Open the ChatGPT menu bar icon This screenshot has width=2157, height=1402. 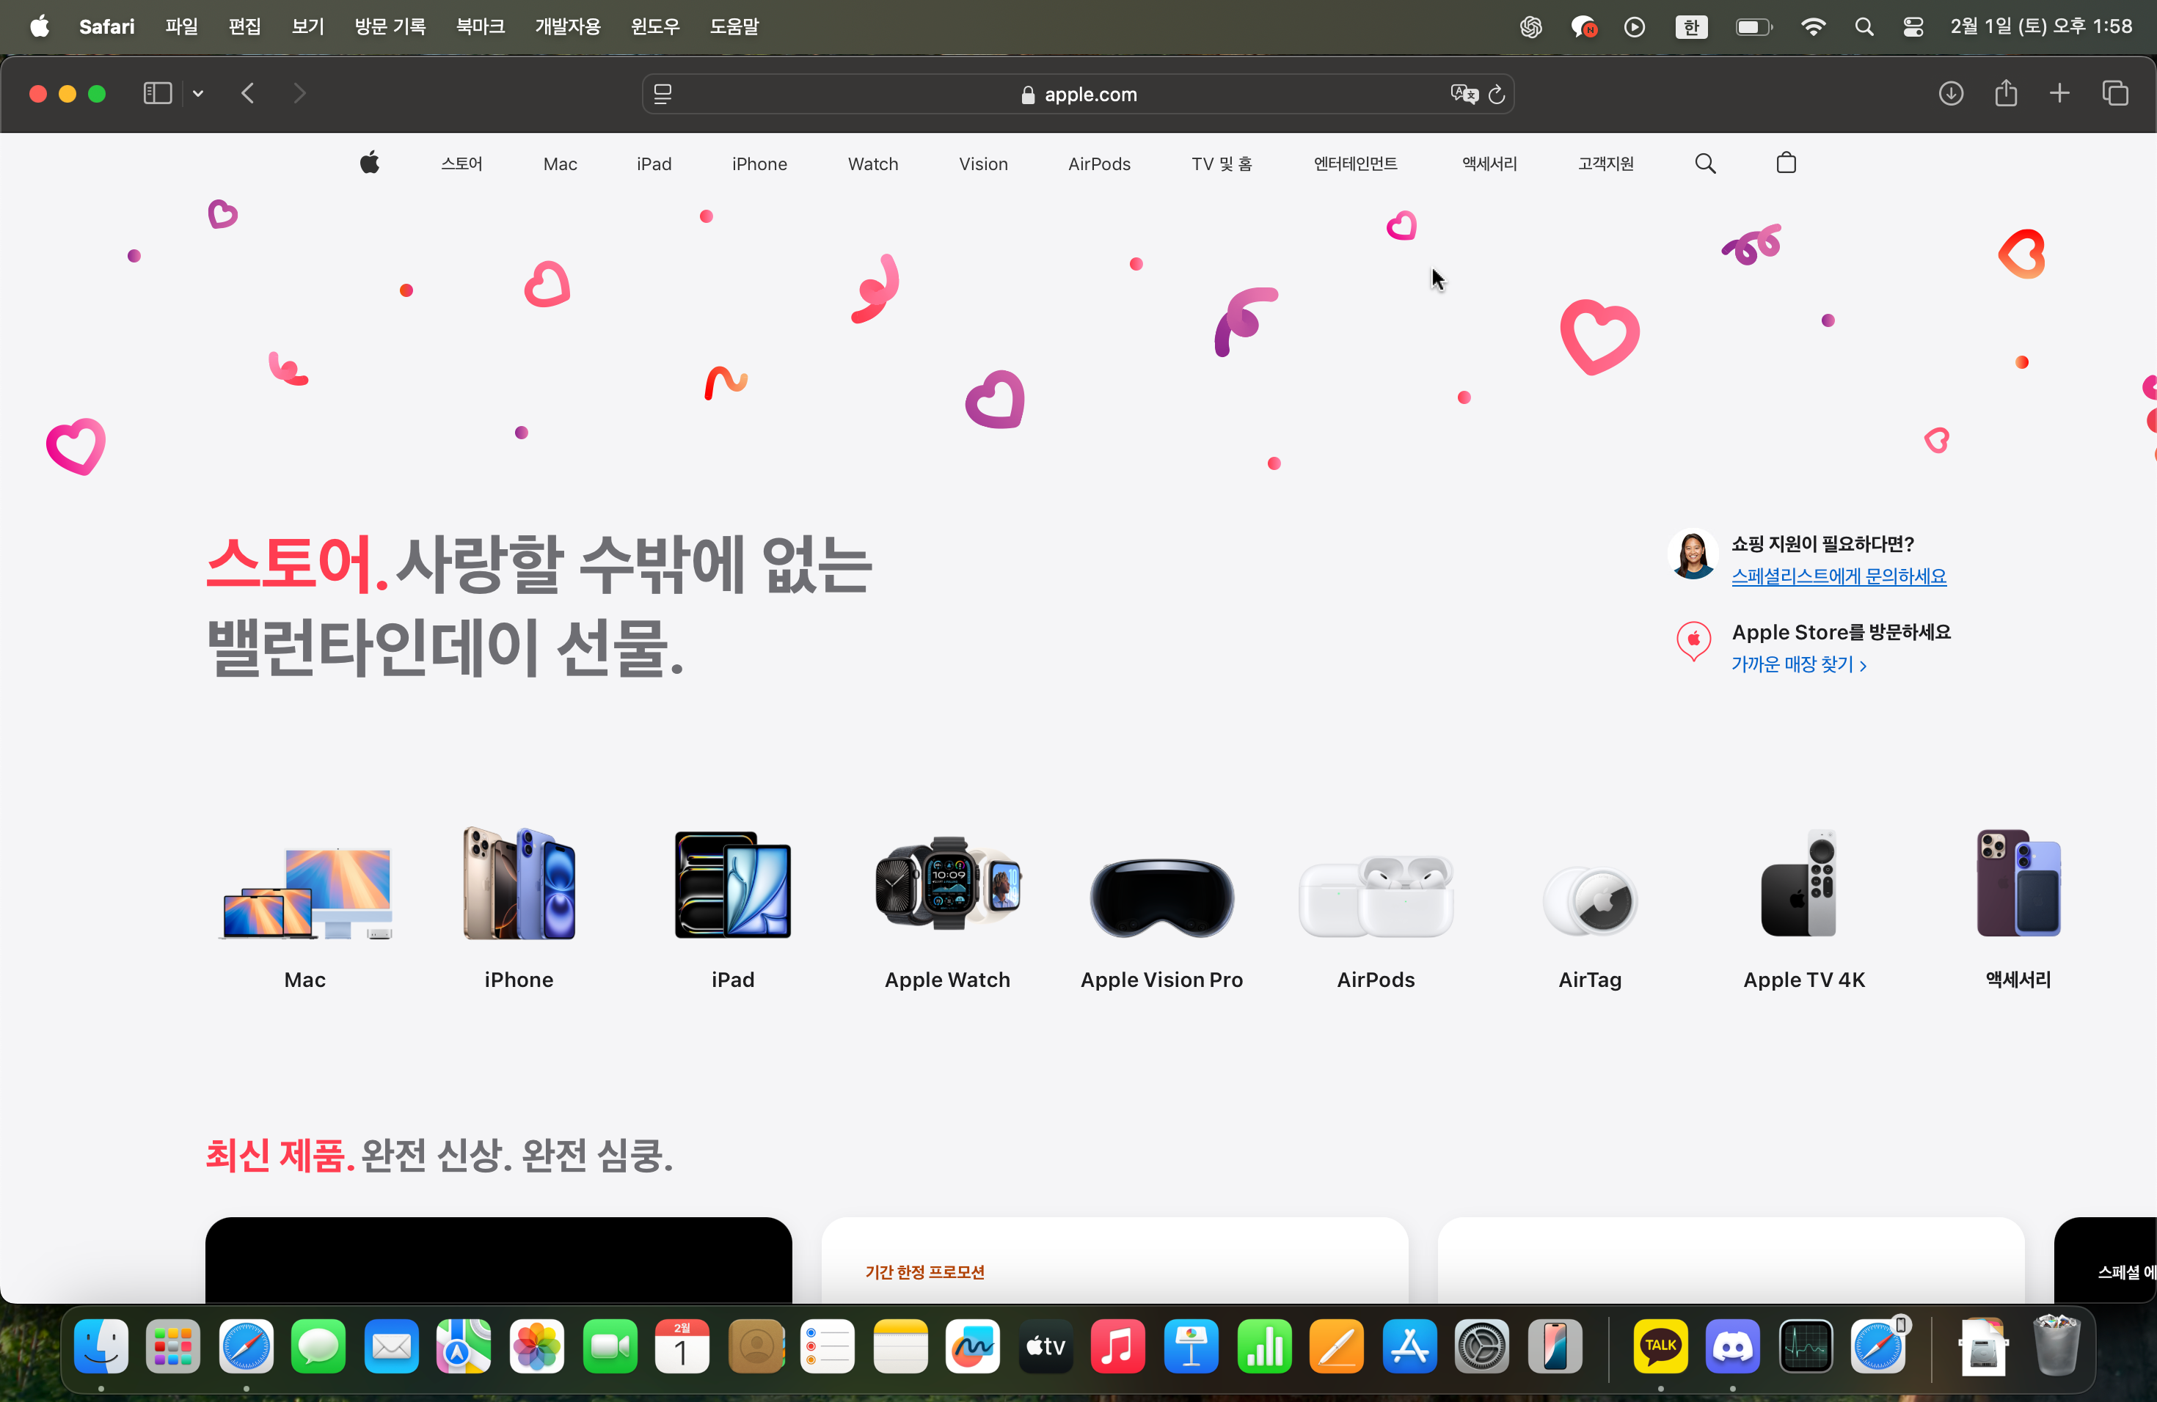1530,27
